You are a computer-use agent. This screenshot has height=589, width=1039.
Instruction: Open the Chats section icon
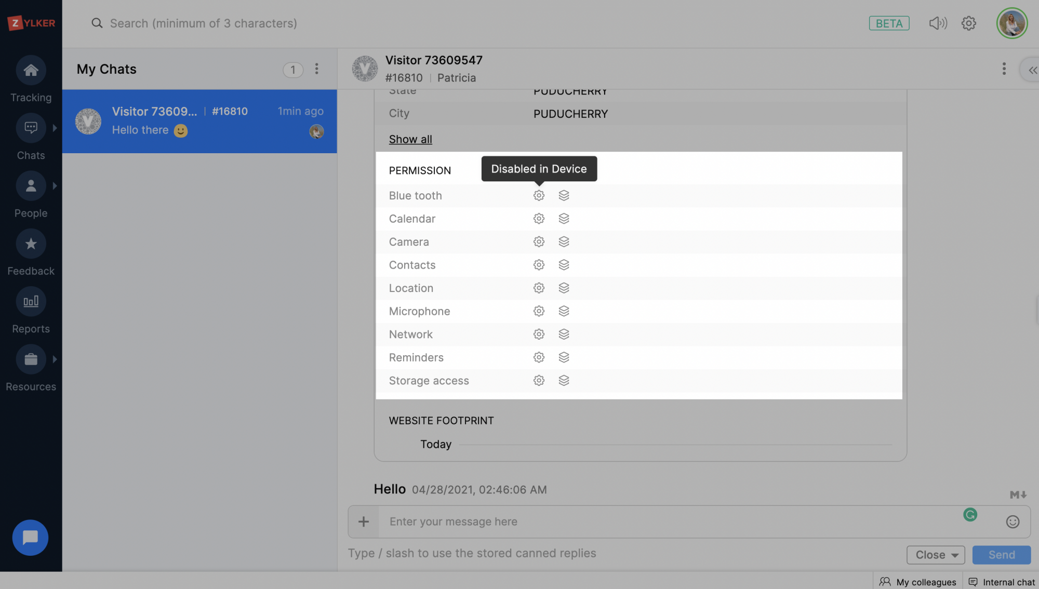point(31,128)
